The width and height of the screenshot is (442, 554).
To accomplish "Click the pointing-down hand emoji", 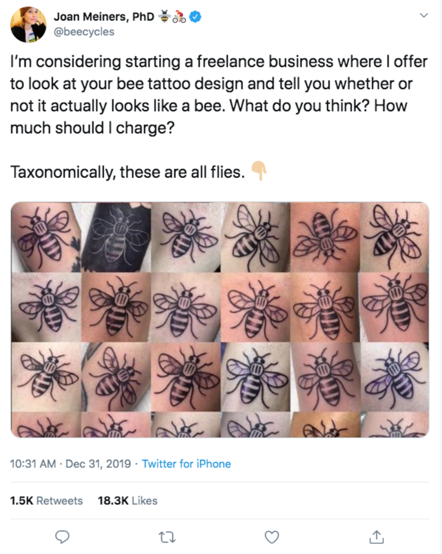I will [x=260, y=171].
